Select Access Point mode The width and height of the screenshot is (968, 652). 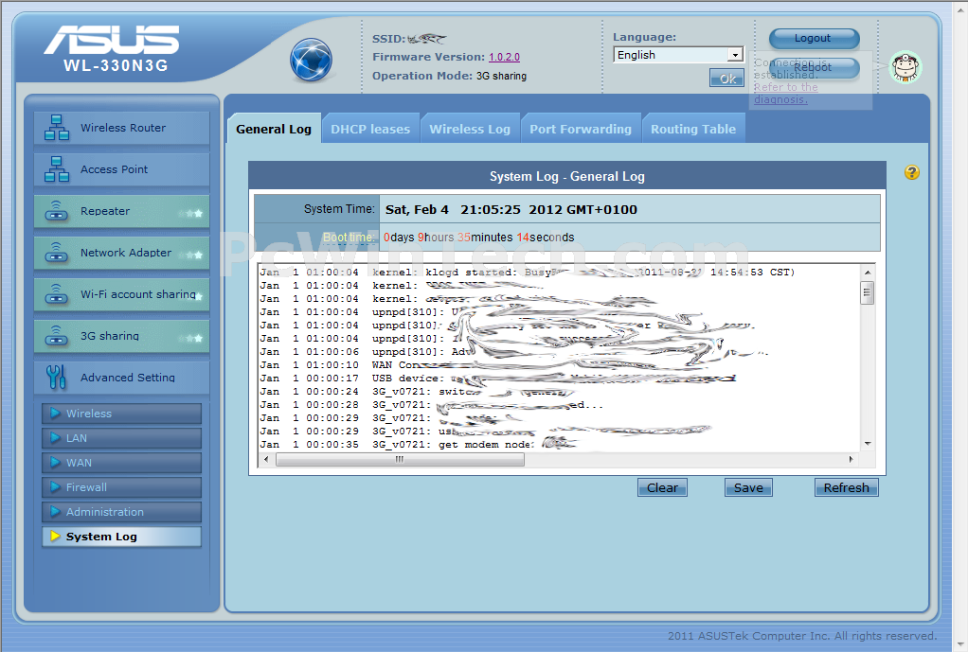(x=121, y=169)
